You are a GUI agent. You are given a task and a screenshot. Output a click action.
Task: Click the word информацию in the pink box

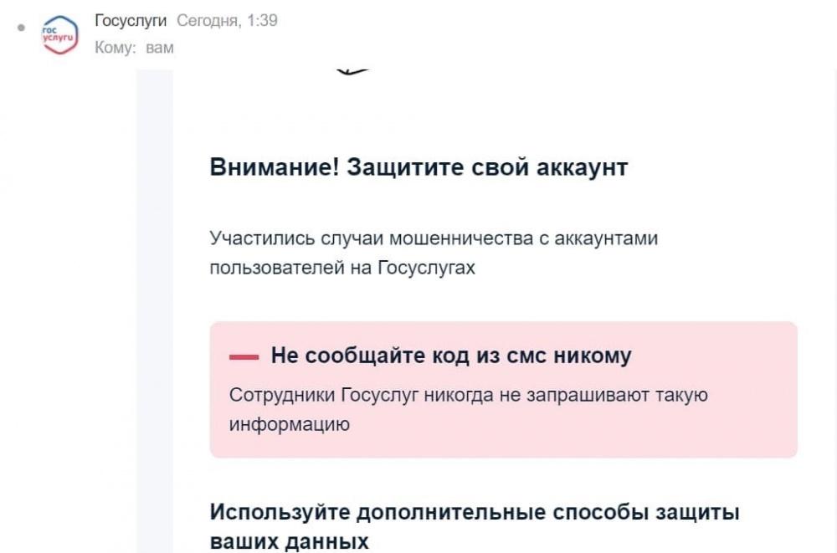(x=289, y=424)
